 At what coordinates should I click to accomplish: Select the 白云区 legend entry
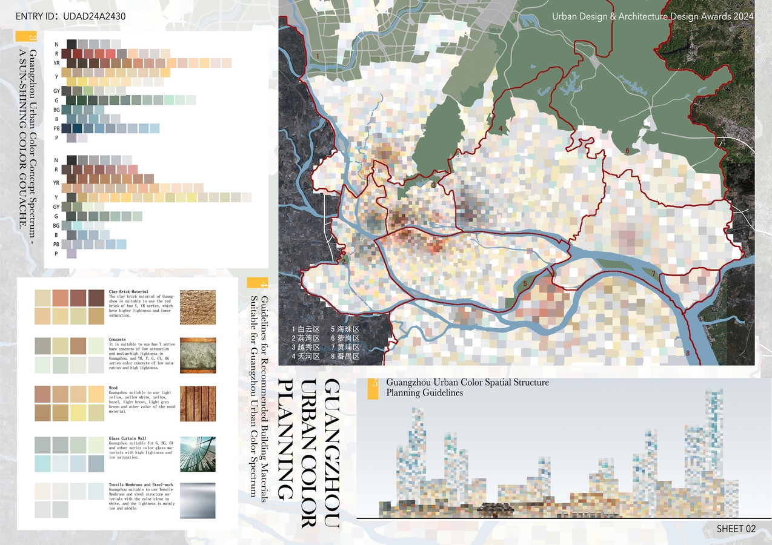tap(310, 329)
